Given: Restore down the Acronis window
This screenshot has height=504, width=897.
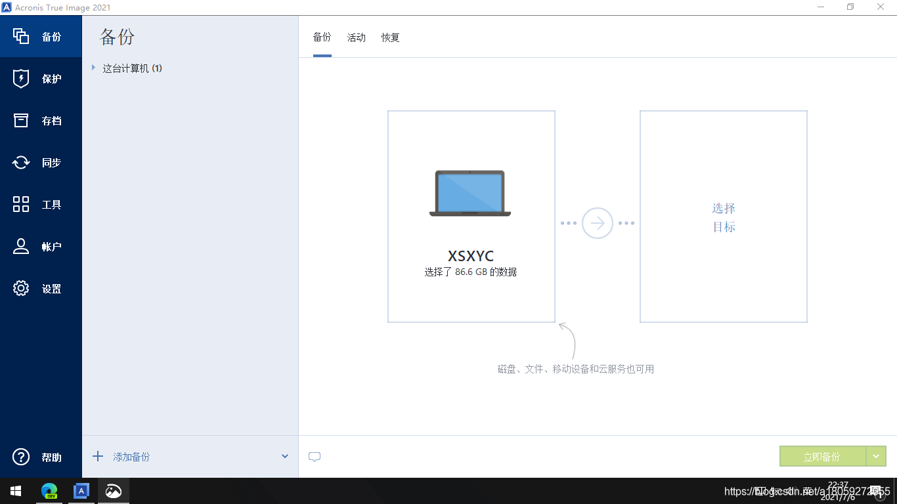Looking at the screenshot, I should pyautogui.click(x=850, y=7).
